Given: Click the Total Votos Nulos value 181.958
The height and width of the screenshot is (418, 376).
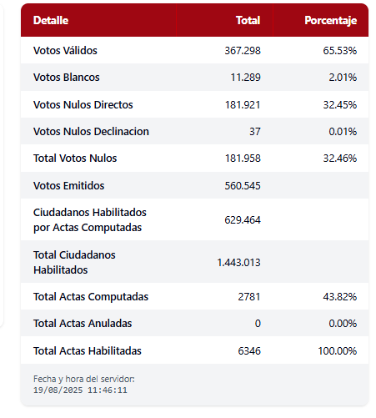Looking at the screenshot, I should (x=243, y=159).
